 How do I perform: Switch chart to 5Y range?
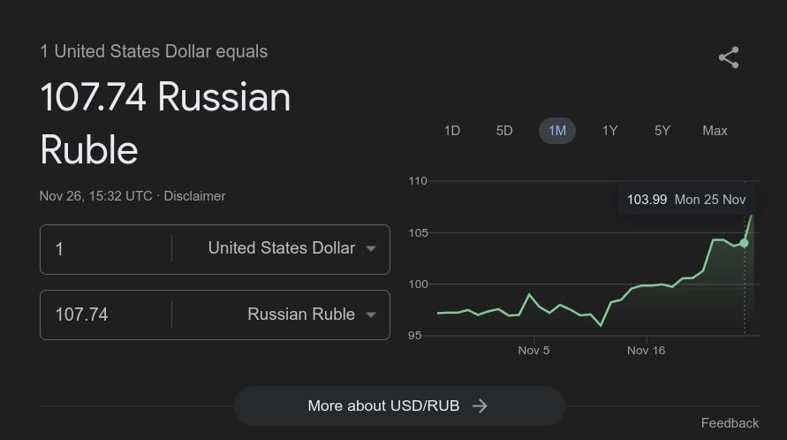pyautogui.click(x=662, y=131)
